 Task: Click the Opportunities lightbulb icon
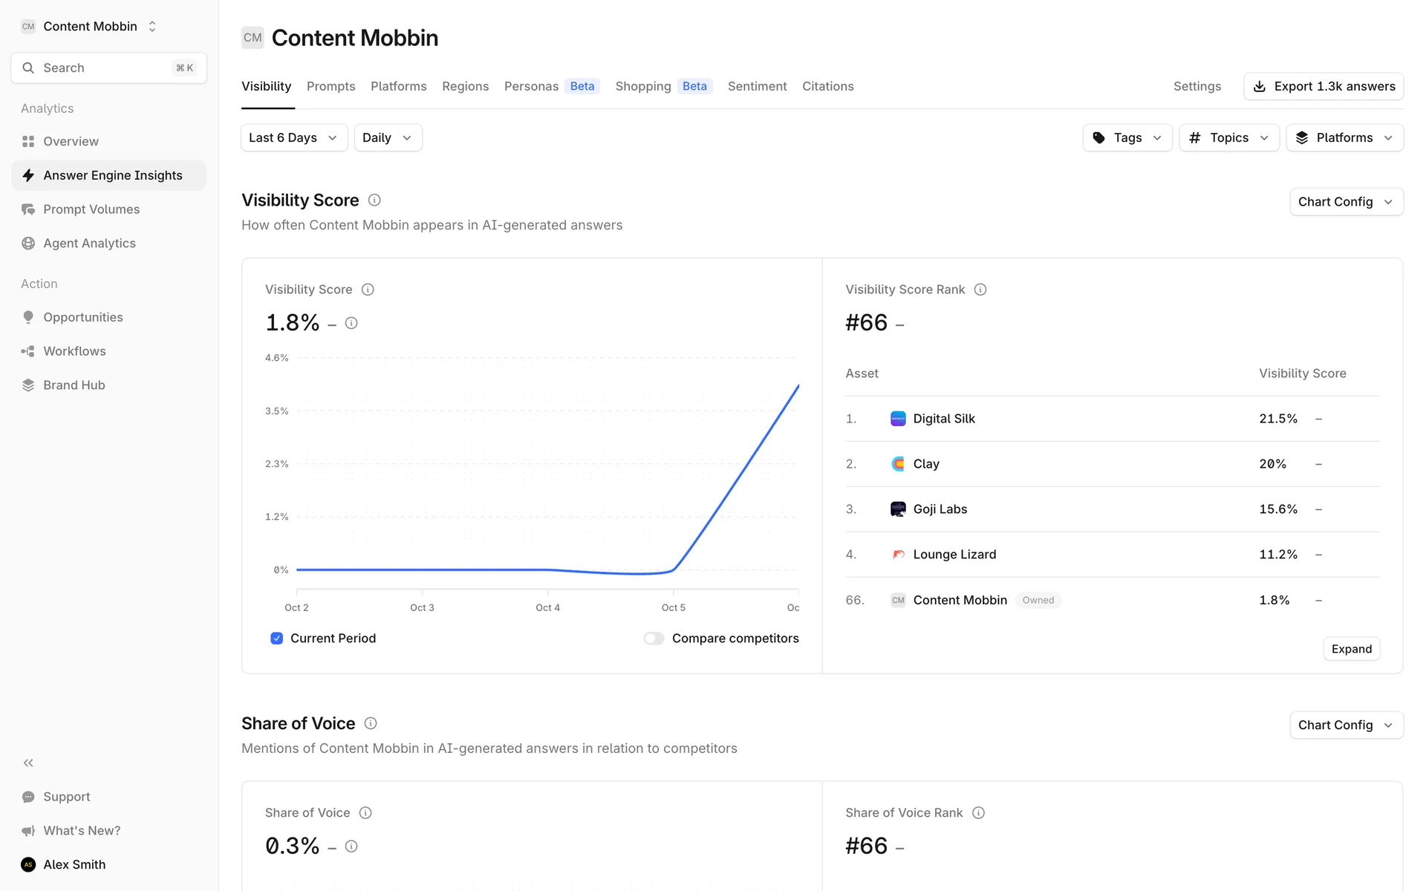coord(28,317)
